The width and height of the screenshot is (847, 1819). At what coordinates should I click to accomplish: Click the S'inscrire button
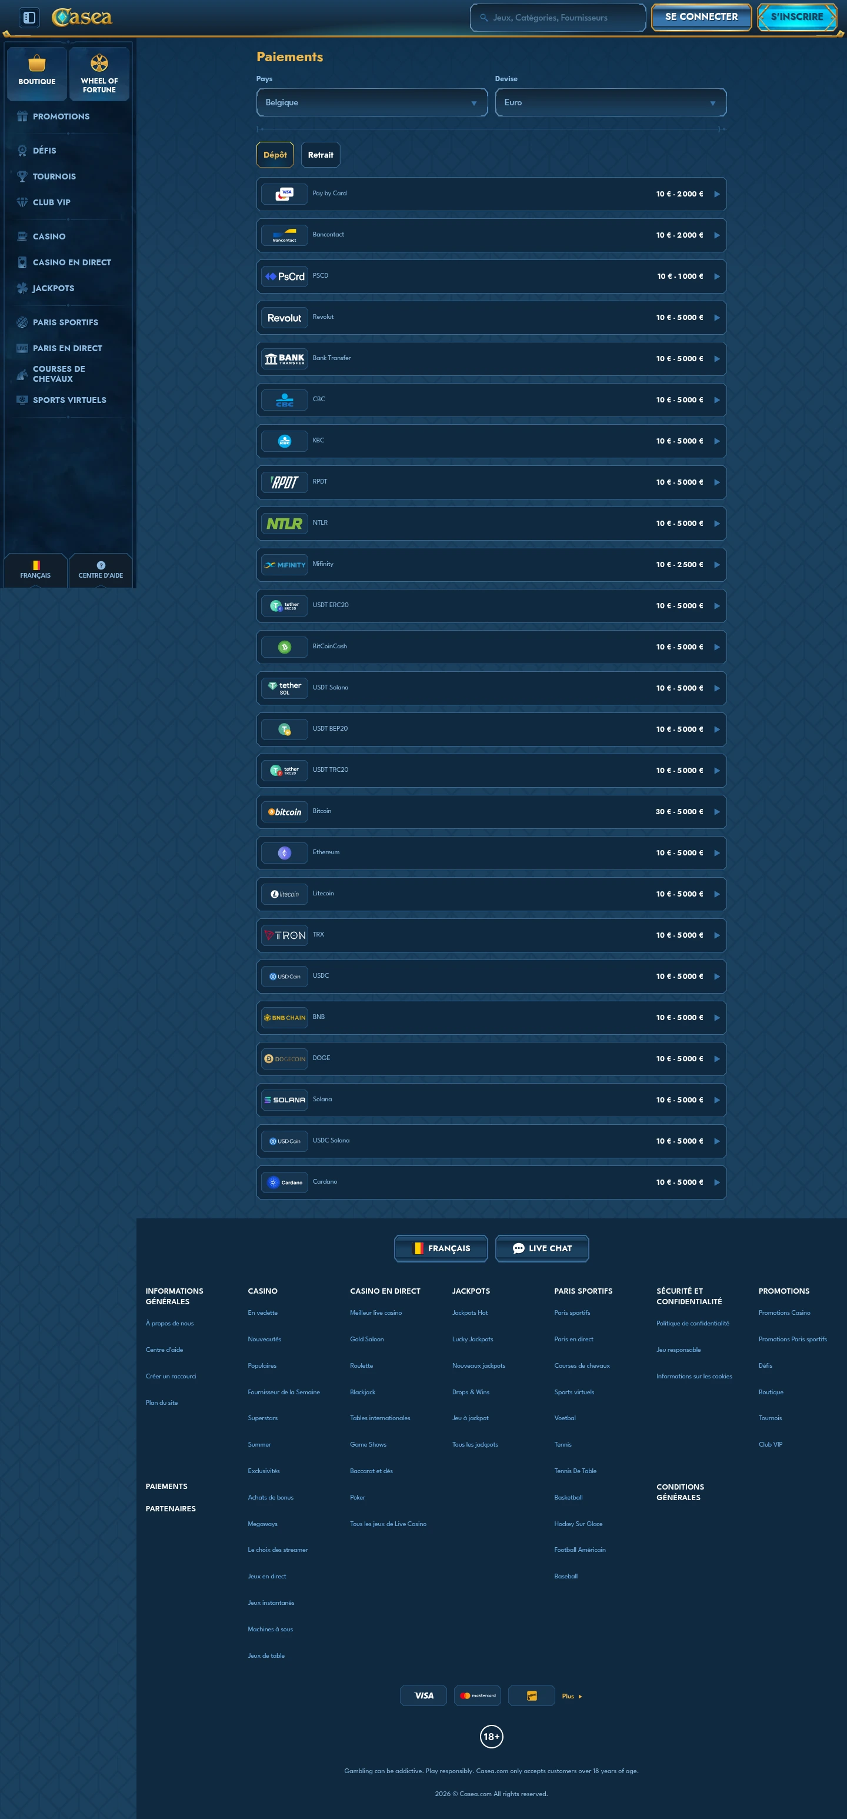pyautogui.click(x=797, y=17)
